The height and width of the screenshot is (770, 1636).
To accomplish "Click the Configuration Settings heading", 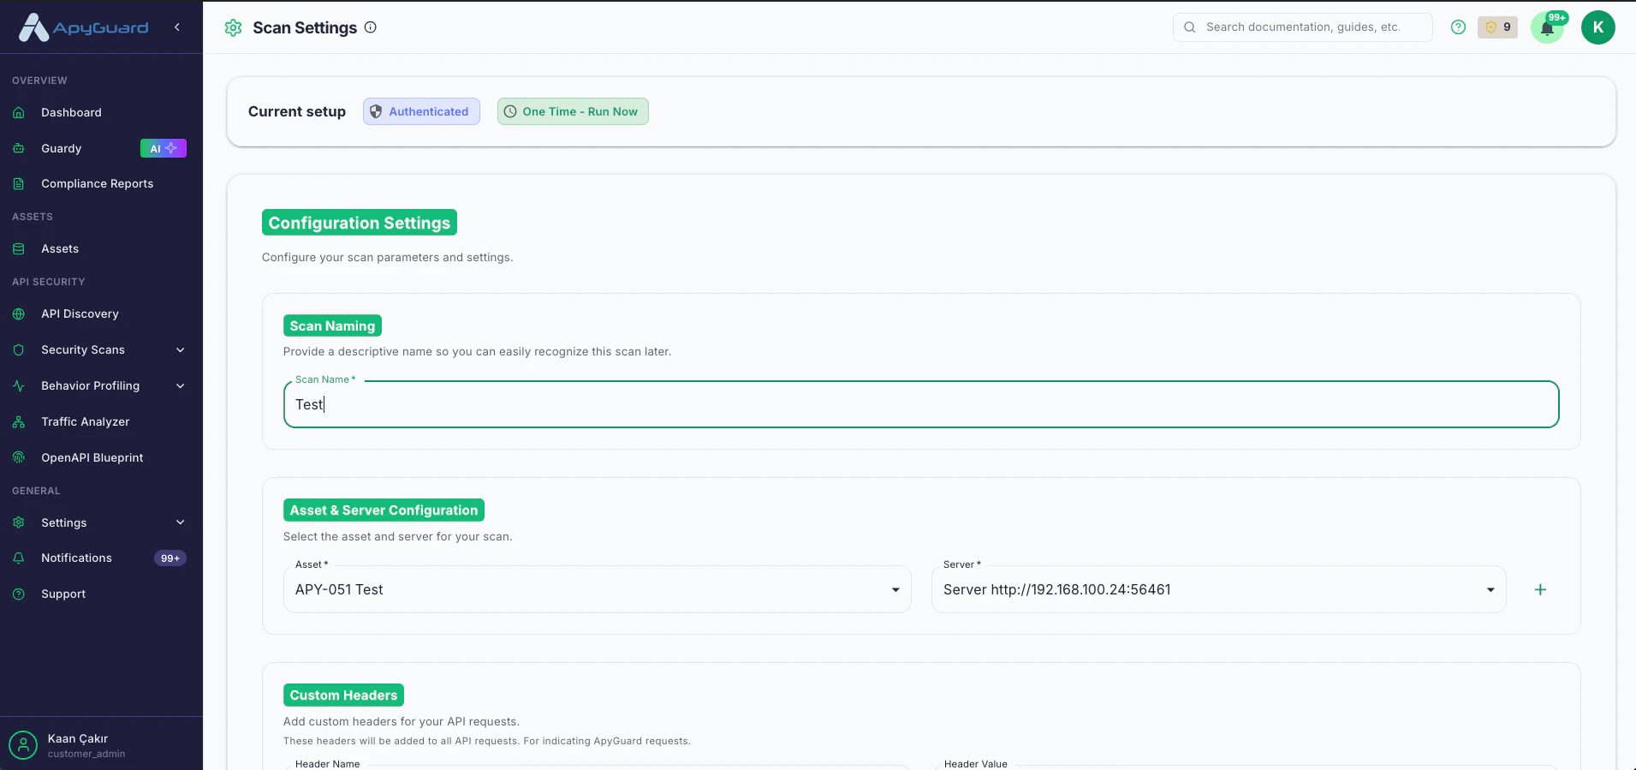I will pyautogui.click(x=360, y=223).
